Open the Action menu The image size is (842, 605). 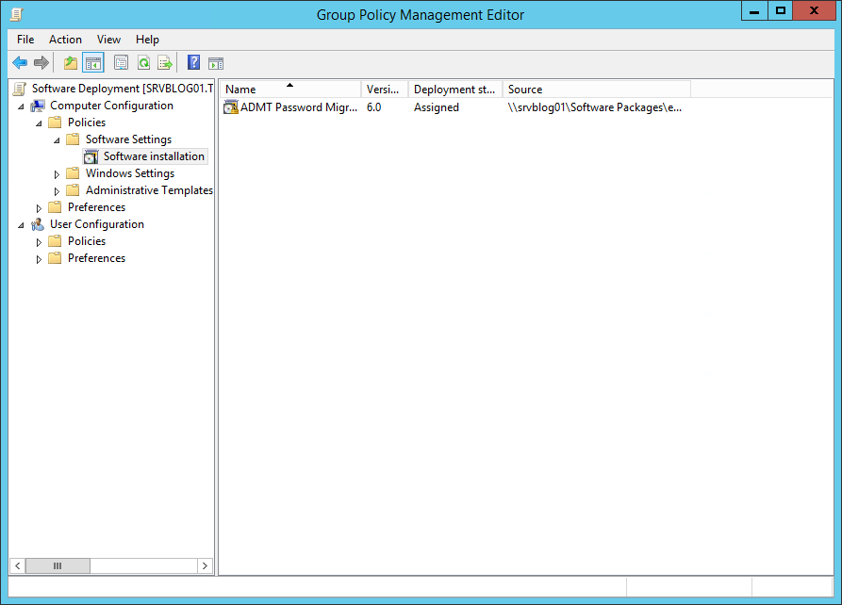(65, 40)
